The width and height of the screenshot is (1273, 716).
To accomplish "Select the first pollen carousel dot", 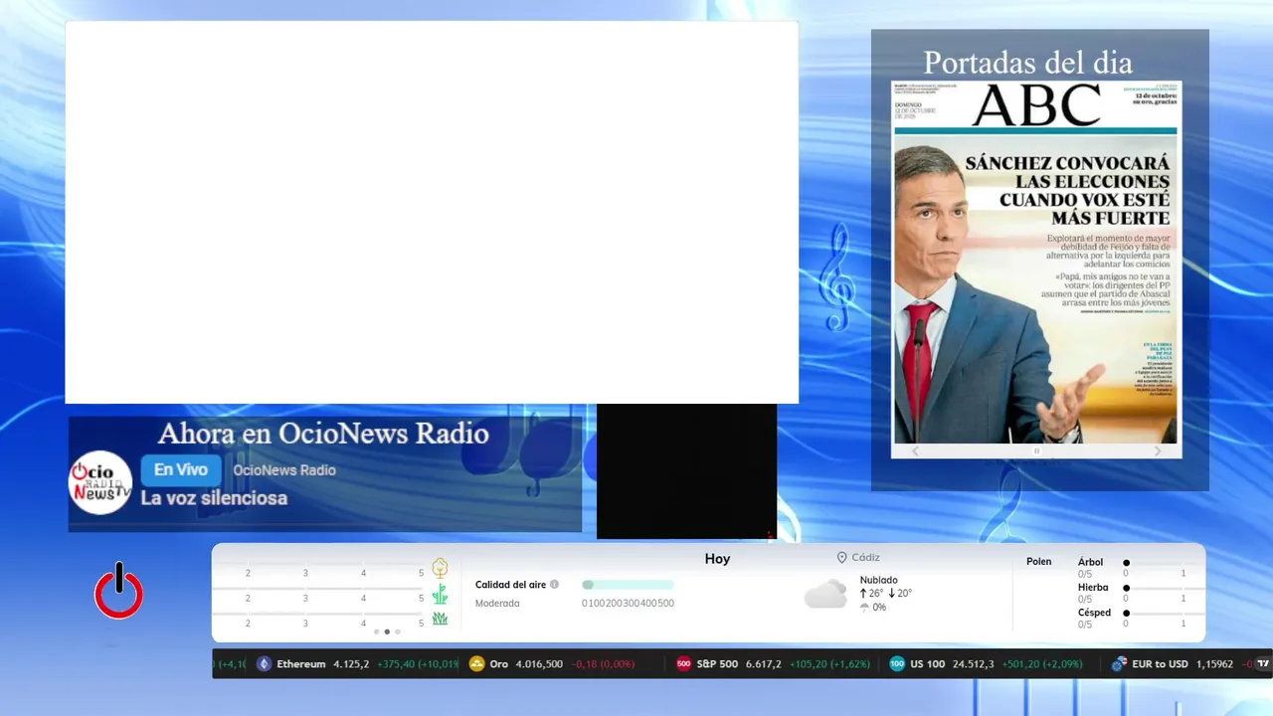I will [x=376, y=631].
